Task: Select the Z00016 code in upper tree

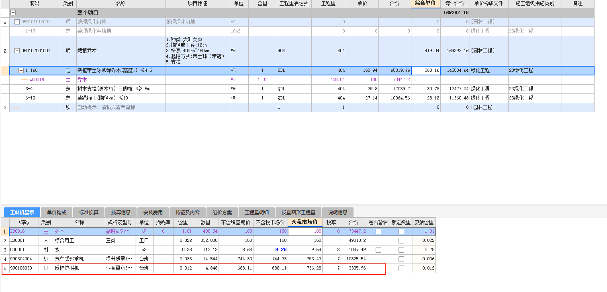Action: tap(37, 80)
